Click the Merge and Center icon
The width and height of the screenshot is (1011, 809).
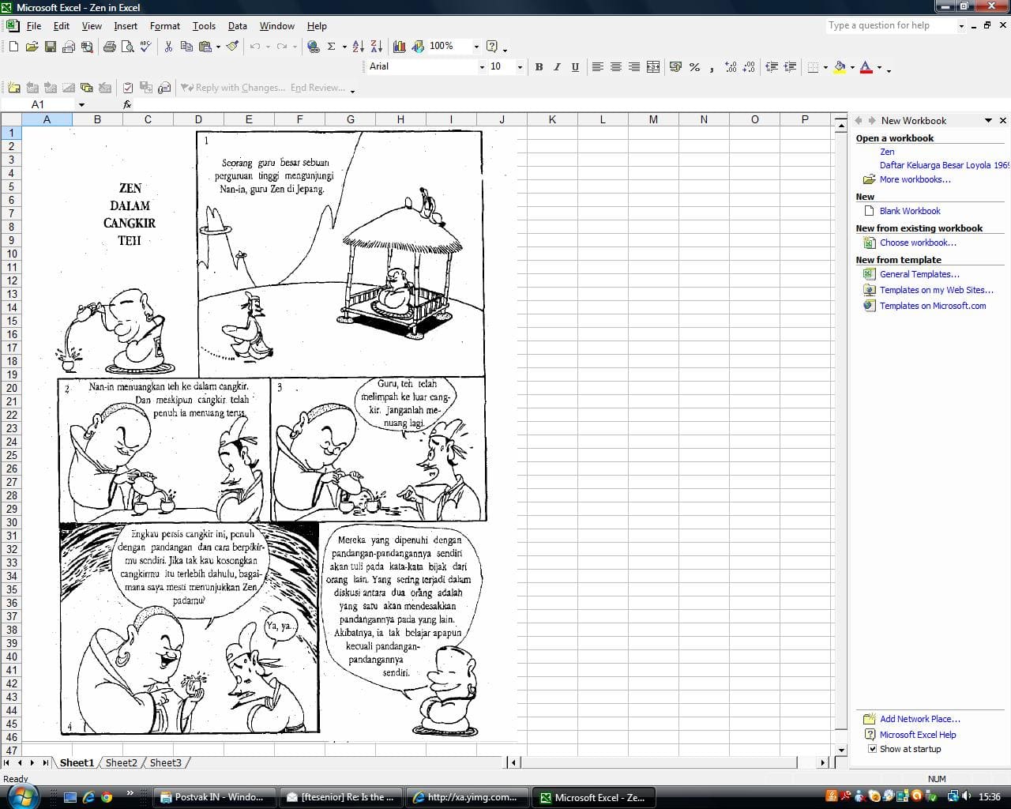tap(653, 67)
